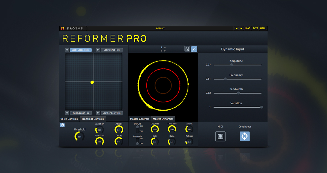Screen dimensions: 327x173
Task: Click the Dry/Wet knob
Action: 155,129
